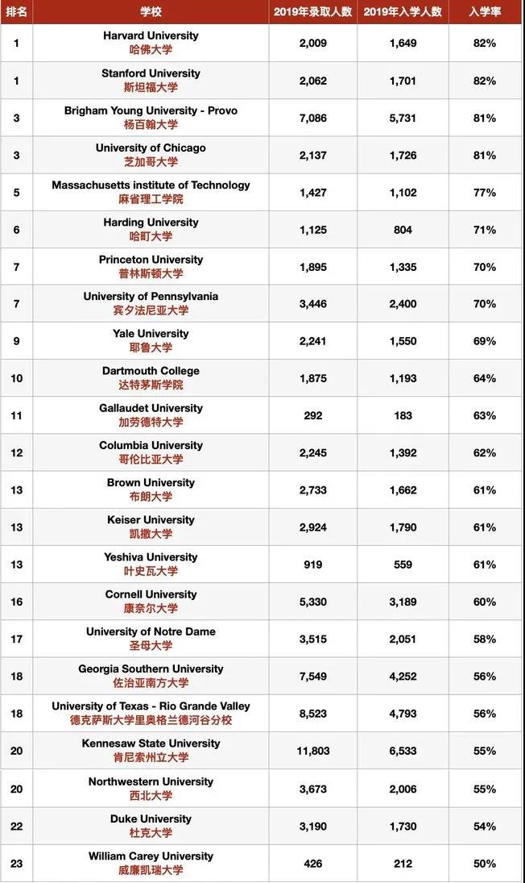Click the 2019年录取人数 column header
The image size is (525, 883).
click(x=313, y=11)
